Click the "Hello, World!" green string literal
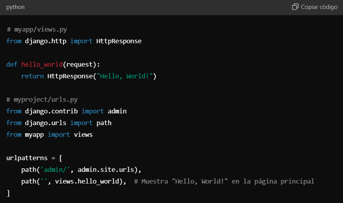This screenshot has height=203, width=343. coord(125,76)
